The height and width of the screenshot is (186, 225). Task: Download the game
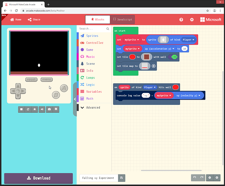pyautogui.click(x=39, y=178)
